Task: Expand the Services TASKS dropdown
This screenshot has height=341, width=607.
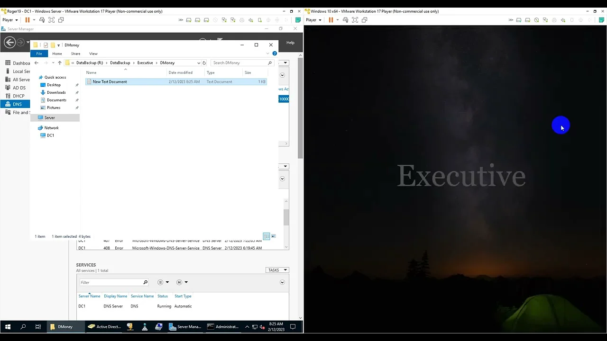Action: pyautogui.click(x=277, y=270)
